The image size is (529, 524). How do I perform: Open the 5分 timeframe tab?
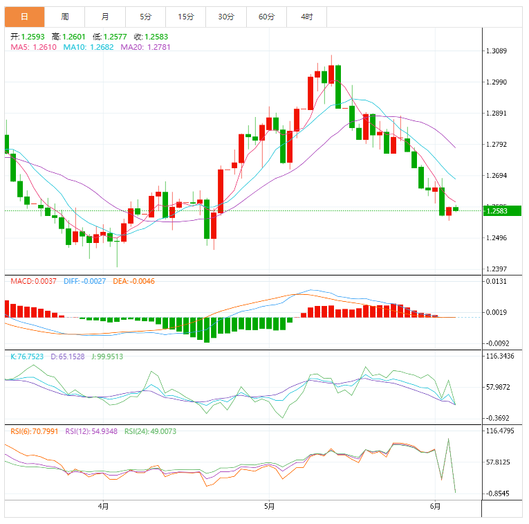point(145,17)
